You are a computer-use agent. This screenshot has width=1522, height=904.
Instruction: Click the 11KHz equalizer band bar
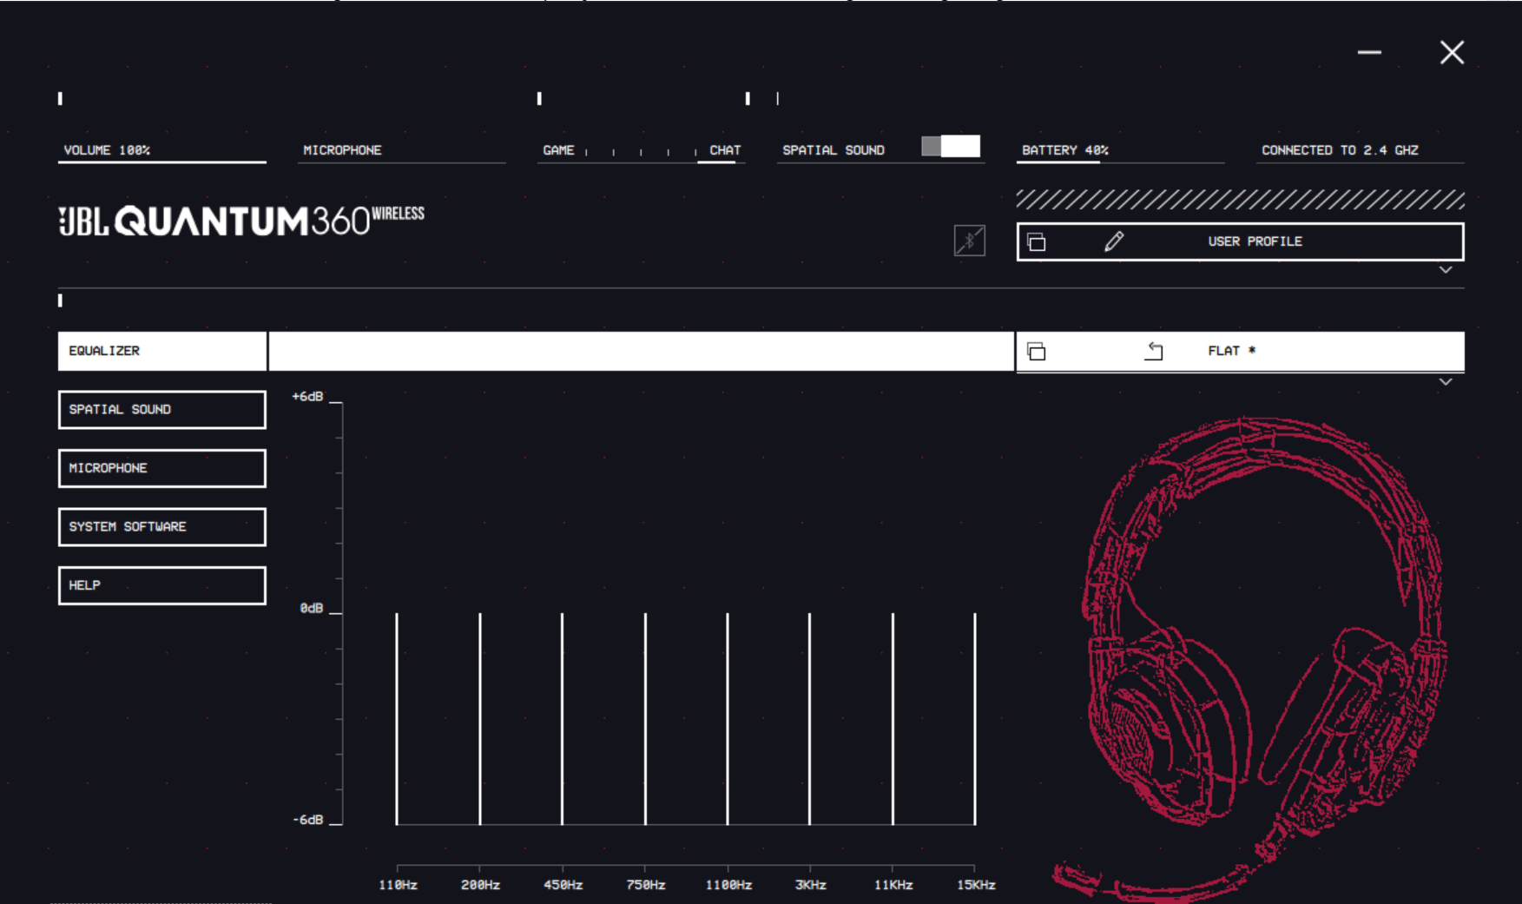coord(893,719)
